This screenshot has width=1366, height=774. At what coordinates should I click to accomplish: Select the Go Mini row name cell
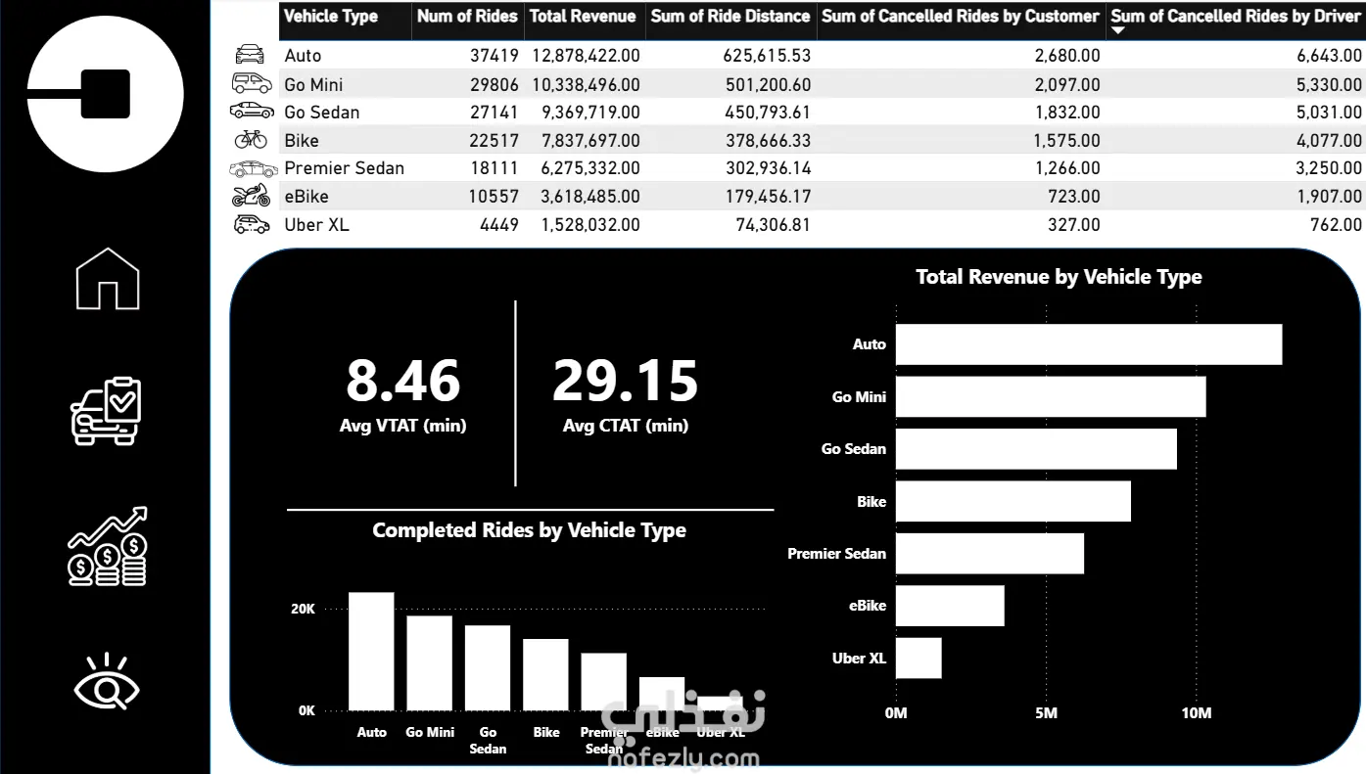coord(313,84)
